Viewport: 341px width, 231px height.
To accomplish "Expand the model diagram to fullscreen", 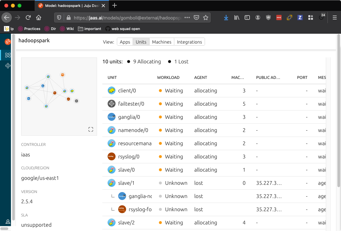I will coord(91,129).
